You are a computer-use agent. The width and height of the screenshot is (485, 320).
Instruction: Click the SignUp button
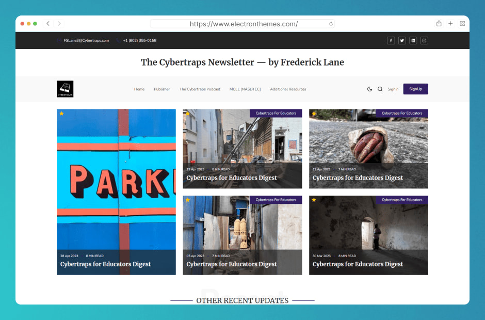[x=415, y=89]
